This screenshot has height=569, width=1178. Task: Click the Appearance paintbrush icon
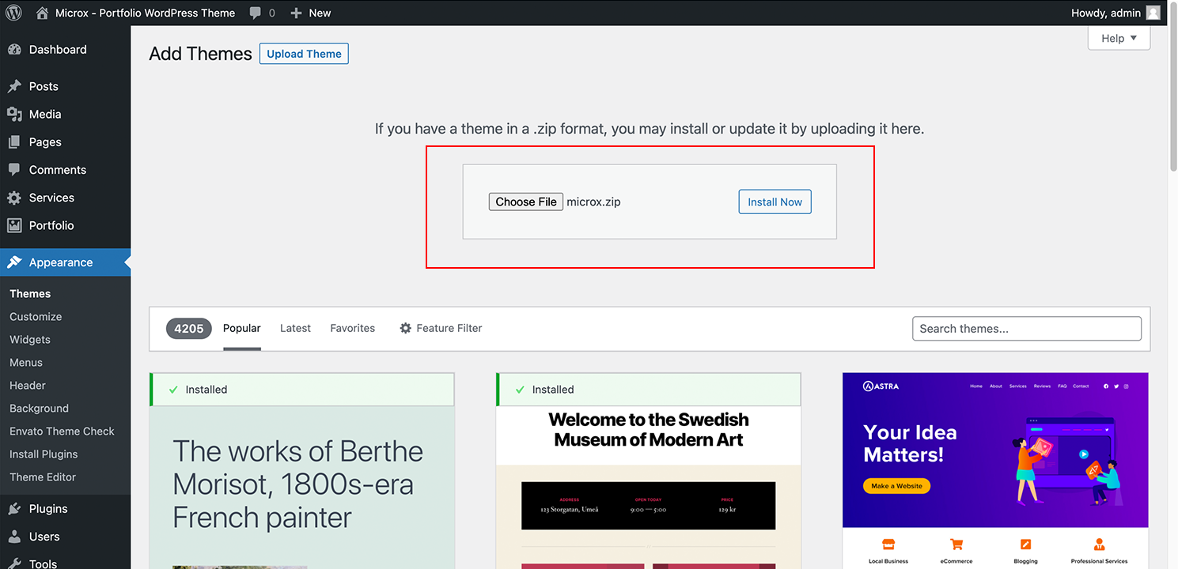[14, 262]
